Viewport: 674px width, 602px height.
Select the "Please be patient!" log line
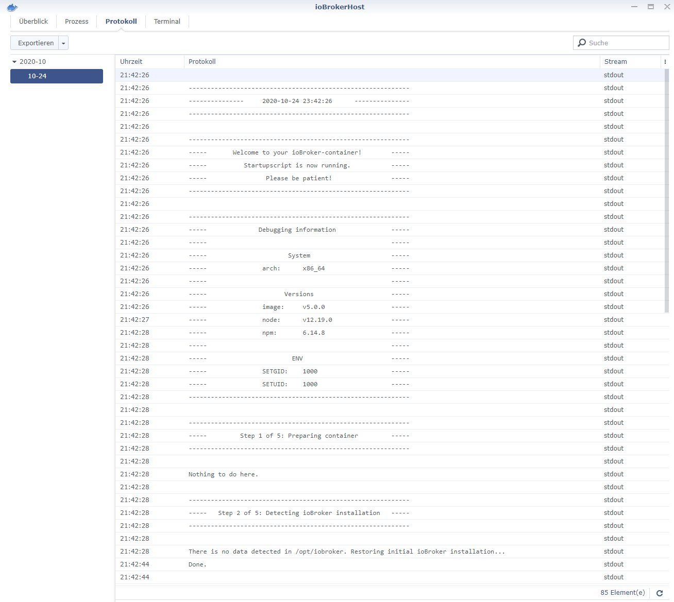click(392, 178)
